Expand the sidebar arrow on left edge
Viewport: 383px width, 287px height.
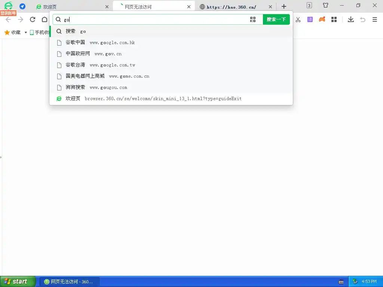coord(1,157)
